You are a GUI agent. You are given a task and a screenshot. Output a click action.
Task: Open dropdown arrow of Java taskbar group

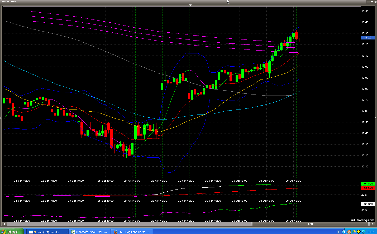[67, 232]
